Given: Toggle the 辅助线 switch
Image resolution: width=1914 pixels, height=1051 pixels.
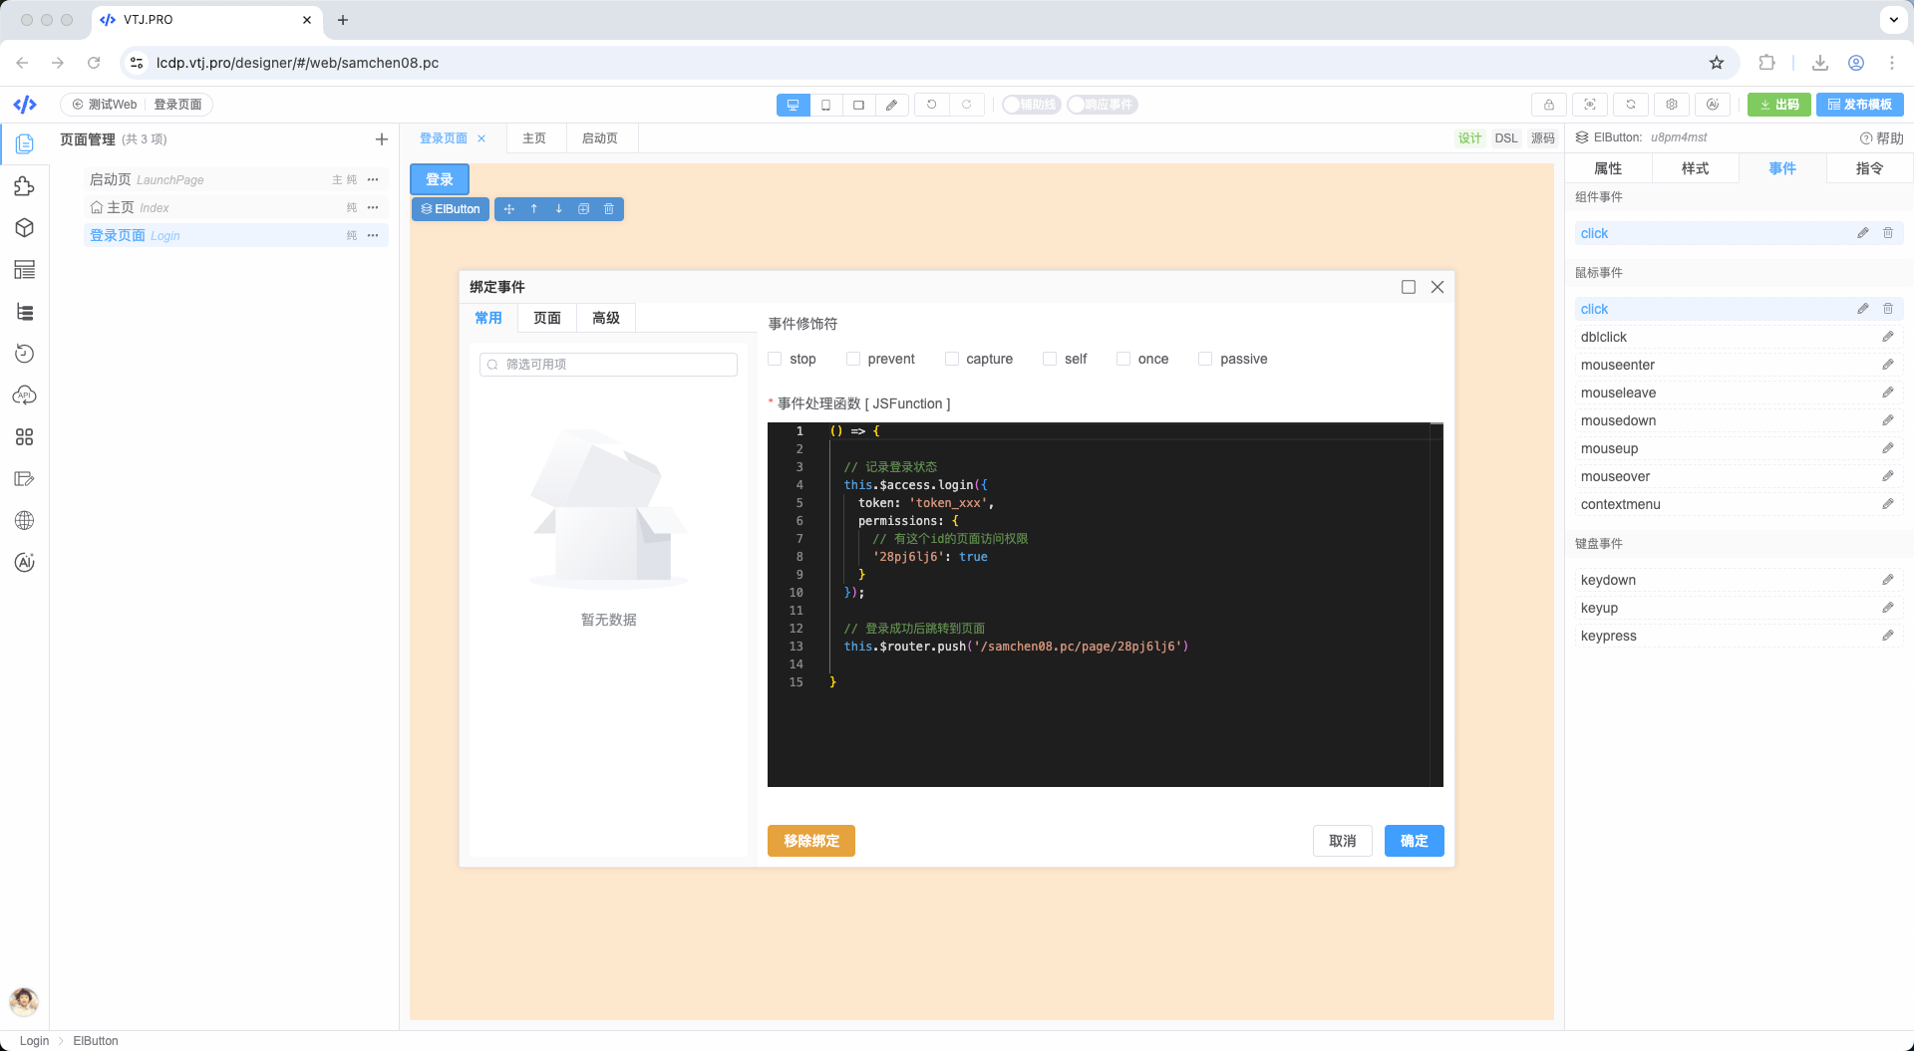Looking at the screenshot, I should pyautogui.click(x=1031, y=105).
